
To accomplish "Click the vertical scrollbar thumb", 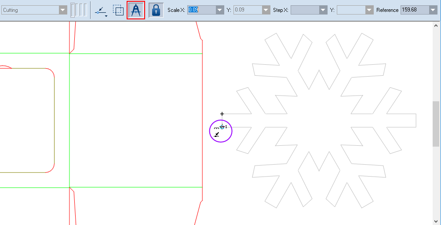I will coord(436,123).
